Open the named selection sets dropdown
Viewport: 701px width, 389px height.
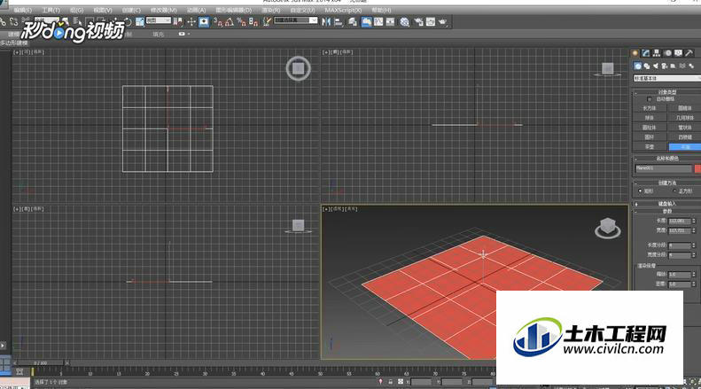click(296, 20)
